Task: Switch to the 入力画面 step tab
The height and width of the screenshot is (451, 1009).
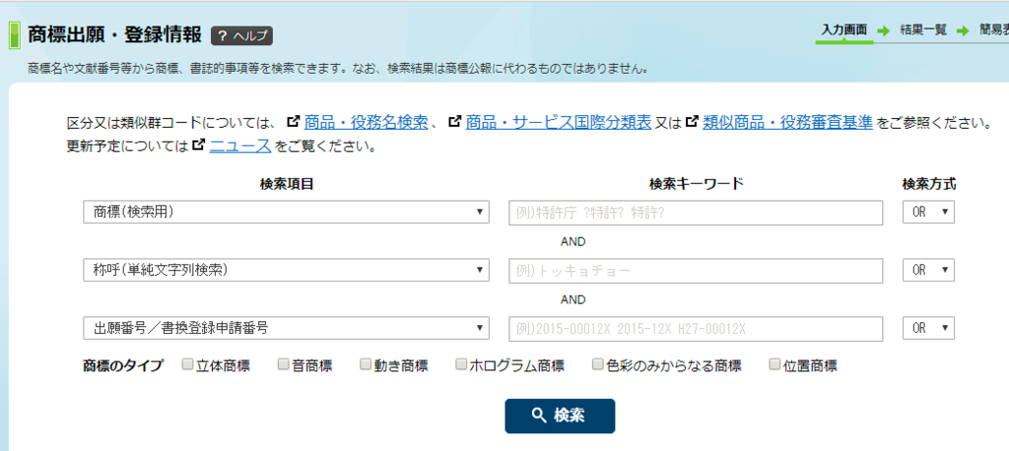Action: [x=844, y=31]
